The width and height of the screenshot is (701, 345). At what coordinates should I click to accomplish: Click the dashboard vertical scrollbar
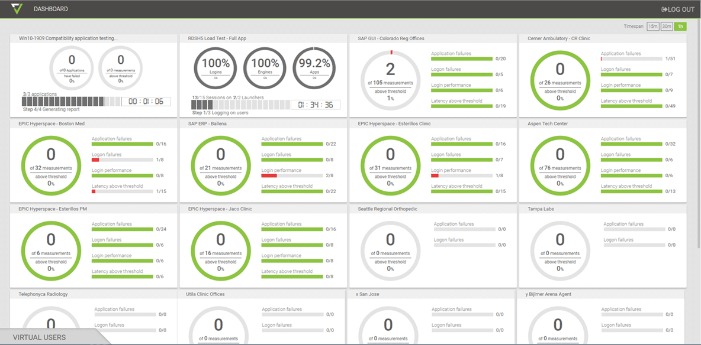pos(698,134)
